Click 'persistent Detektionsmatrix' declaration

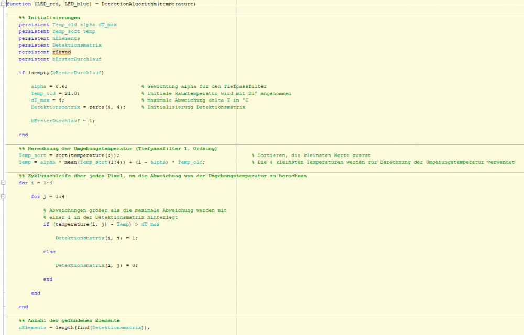pyautogui.click(x=60, y=46)
